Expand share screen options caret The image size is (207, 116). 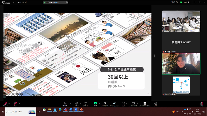point(99,103)
